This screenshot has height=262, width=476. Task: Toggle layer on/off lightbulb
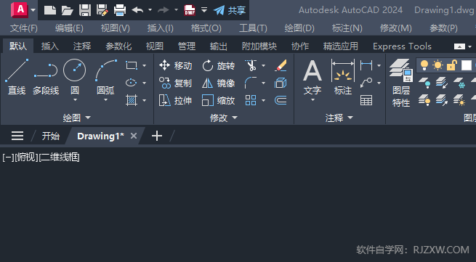[424, 65]
